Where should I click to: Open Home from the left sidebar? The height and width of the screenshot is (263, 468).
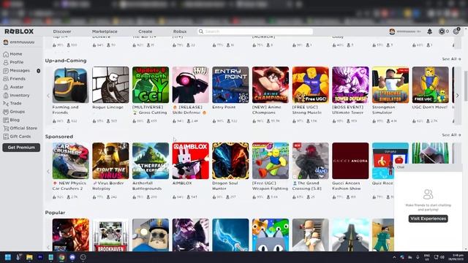(12, 54)
